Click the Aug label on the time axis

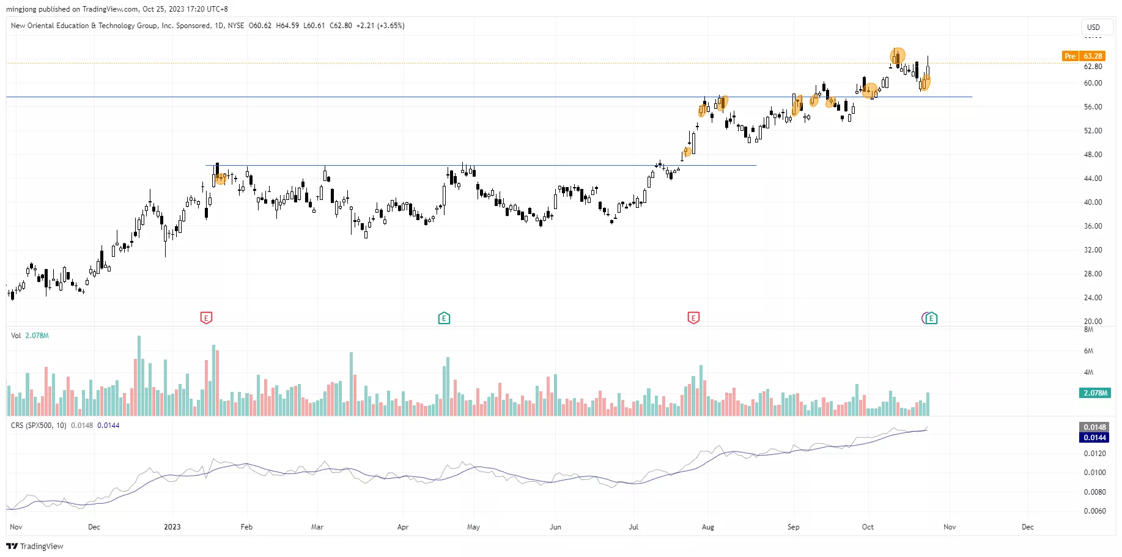[x=708, y=527]
